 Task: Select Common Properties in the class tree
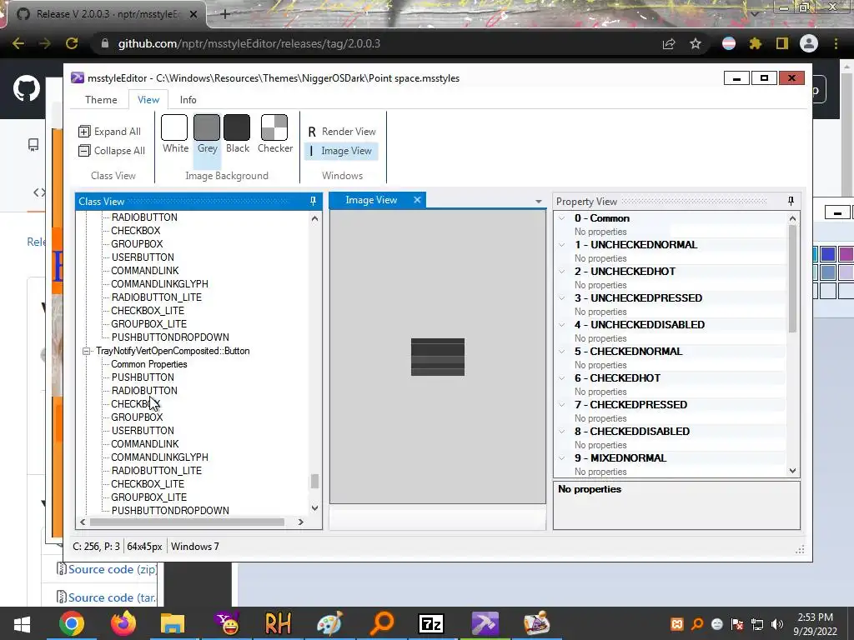pos(148,364)
